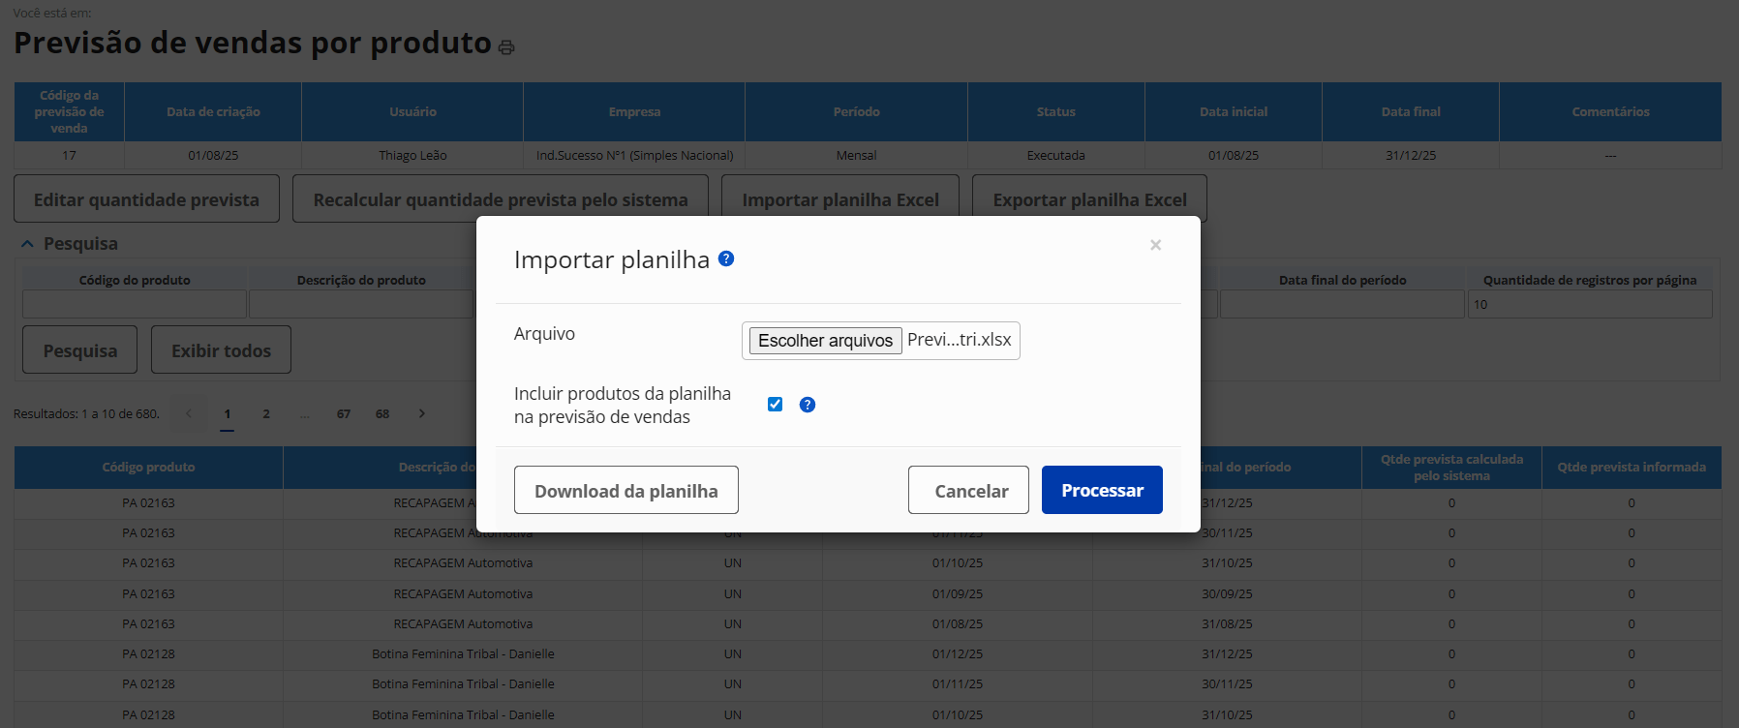Download da planilha template button
This screenshot has width=1739, height=728.
pos(625,490)
